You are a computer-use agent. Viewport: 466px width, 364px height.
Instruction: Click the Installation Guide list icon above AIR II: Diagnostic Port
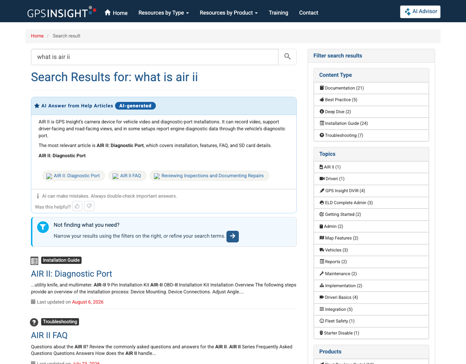coord(35,261)
